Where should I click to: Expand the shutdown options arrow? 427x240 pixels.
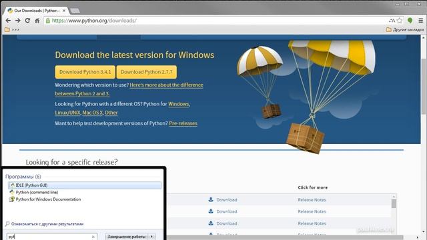pyautogui.click(x=152, y=237)
